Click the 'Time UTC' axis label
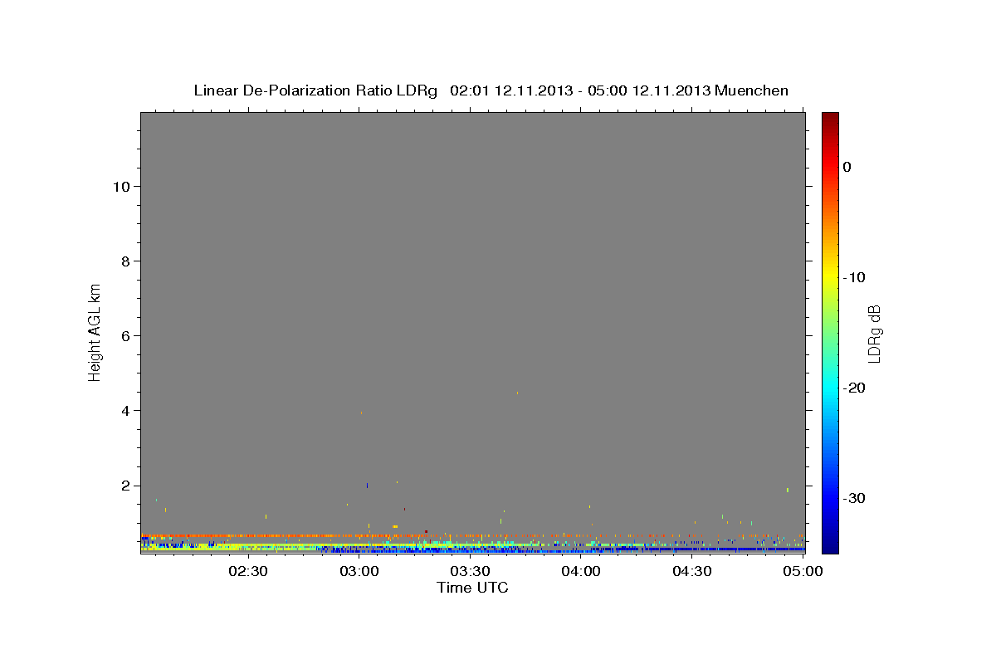Image resolution: width=996 pixels, height=664 pixels. pyautogui.click(x=472, y=588)
